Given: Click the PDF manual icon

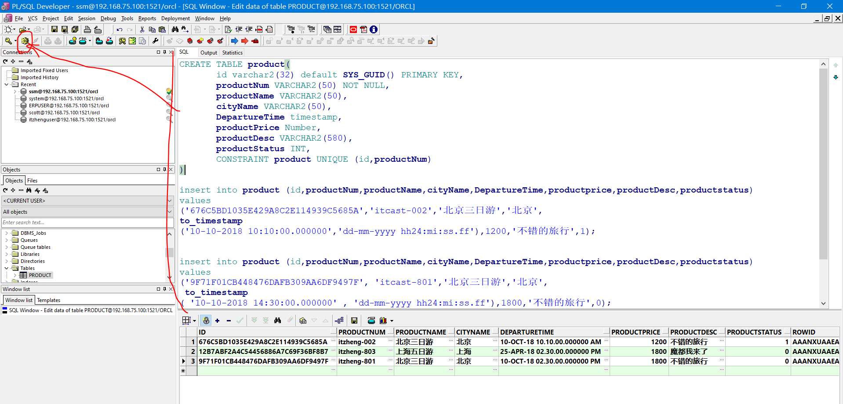Looking at the screenshot, I should tap(363, 29).
